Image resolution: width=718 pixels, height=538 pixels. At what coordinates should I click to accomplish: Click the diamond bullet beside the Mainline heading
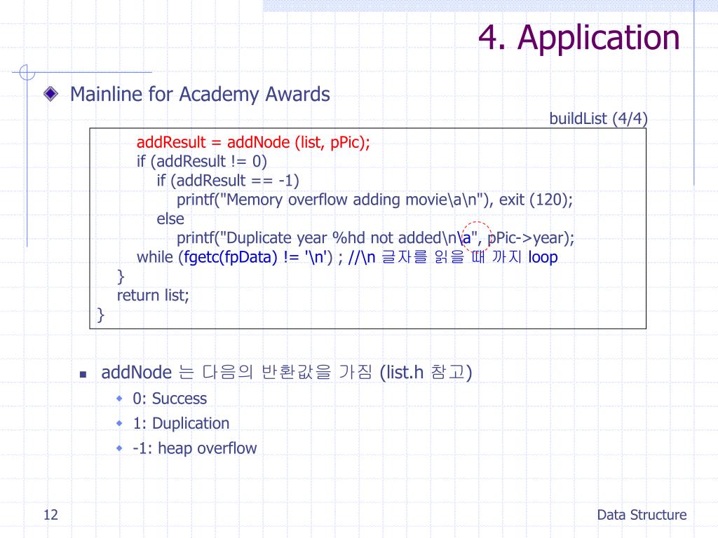(x=50, y=94)
